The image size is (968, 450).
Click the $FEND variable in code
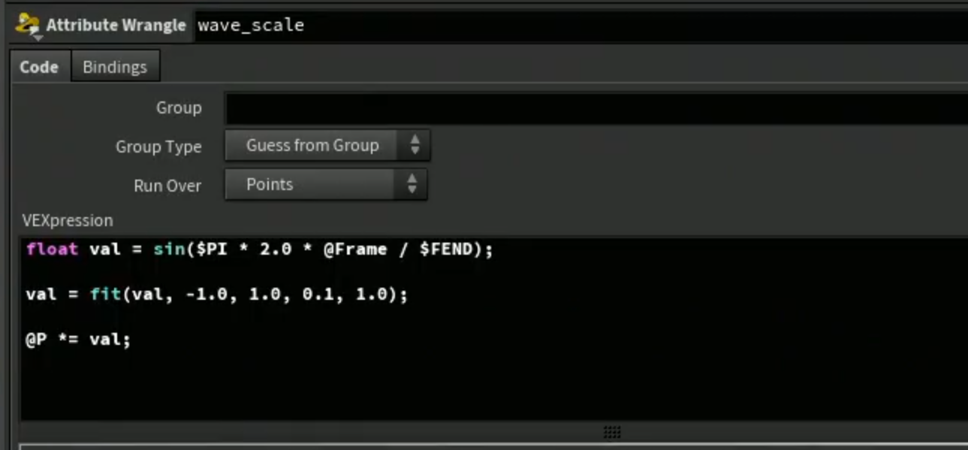pyautogui.click(x=446, y=249)
